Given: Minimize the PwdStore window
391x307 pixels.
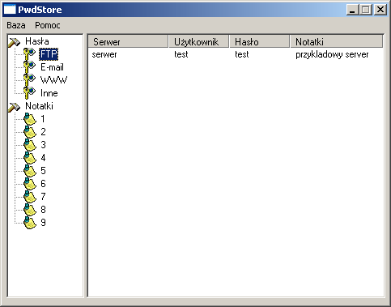Looking at the screenshot, I should pos(352,10).
